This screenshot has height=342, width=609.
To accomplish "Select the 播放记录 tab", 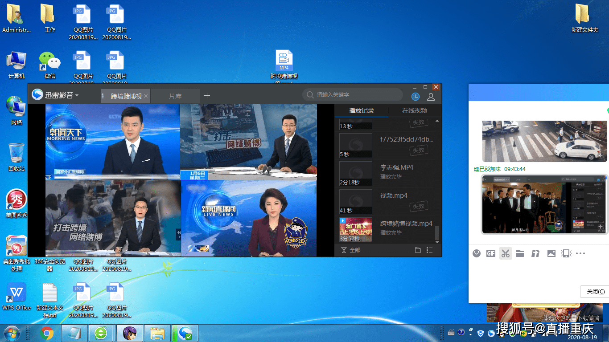I will coord(361,110).
